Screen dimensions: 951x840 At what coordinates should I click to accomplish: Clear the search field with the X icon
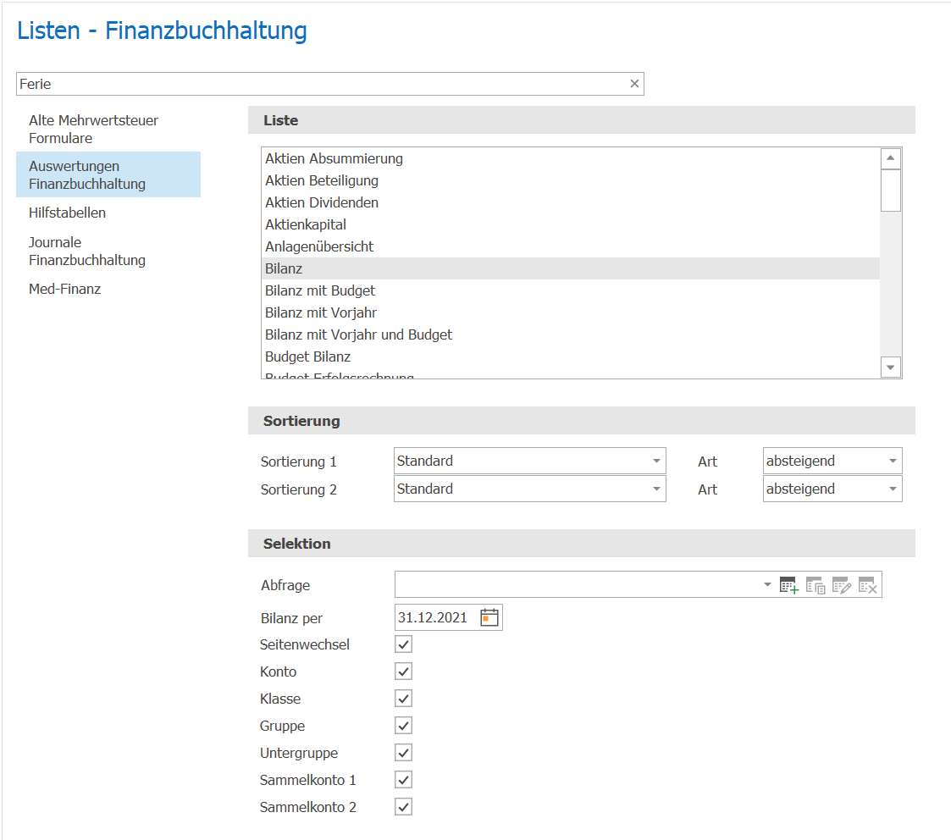[634, 84]
